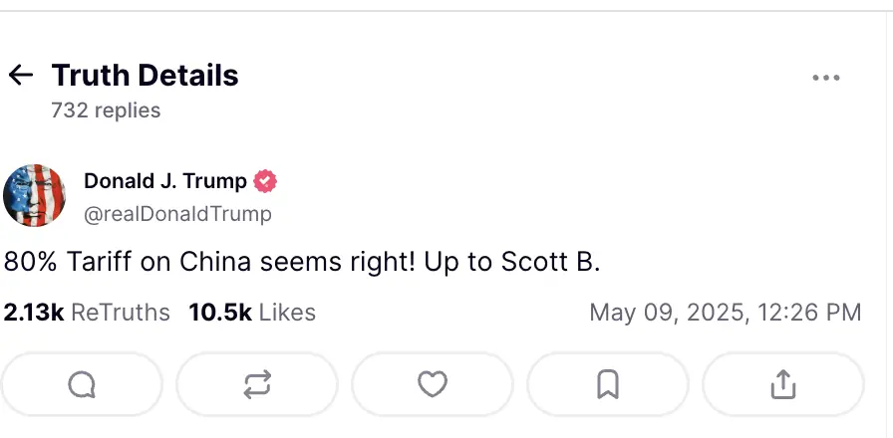View the 10.5k Likes list
Screen dimensions: 893x438
coord(252,313)
